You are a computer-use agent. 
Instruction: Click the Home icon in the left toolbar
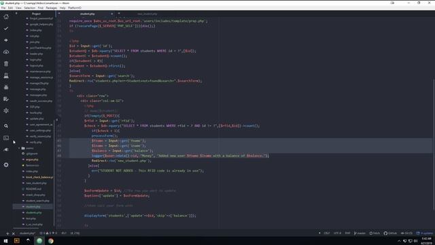(6, 17)
